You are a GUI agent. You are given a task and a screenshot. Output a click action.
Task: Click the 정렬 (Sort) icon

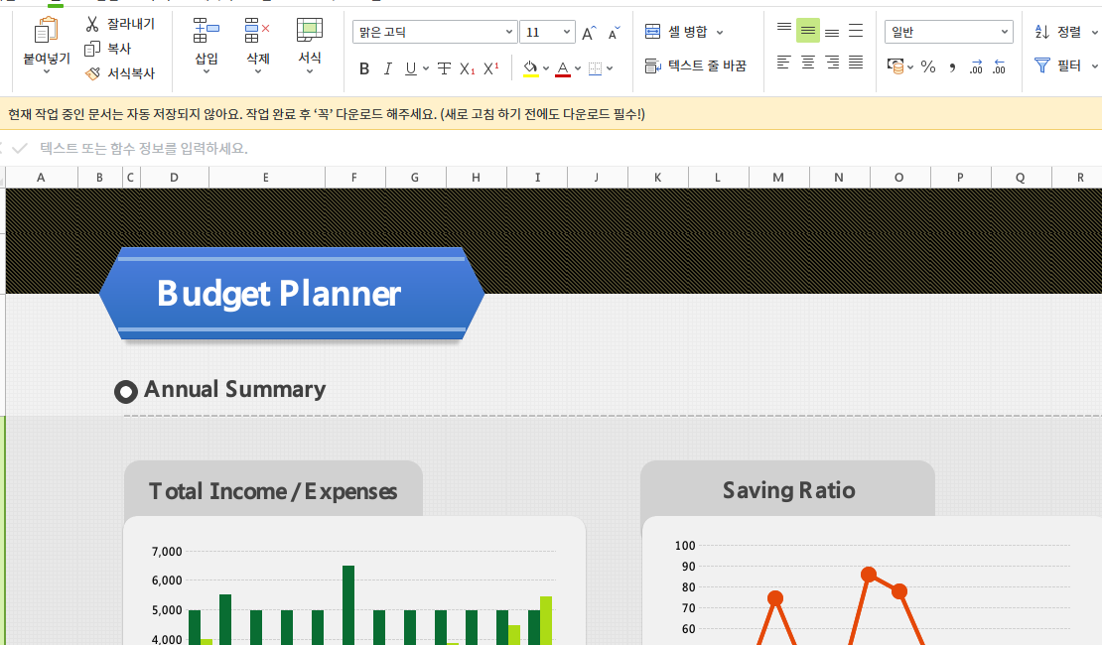pos(1063,30)
